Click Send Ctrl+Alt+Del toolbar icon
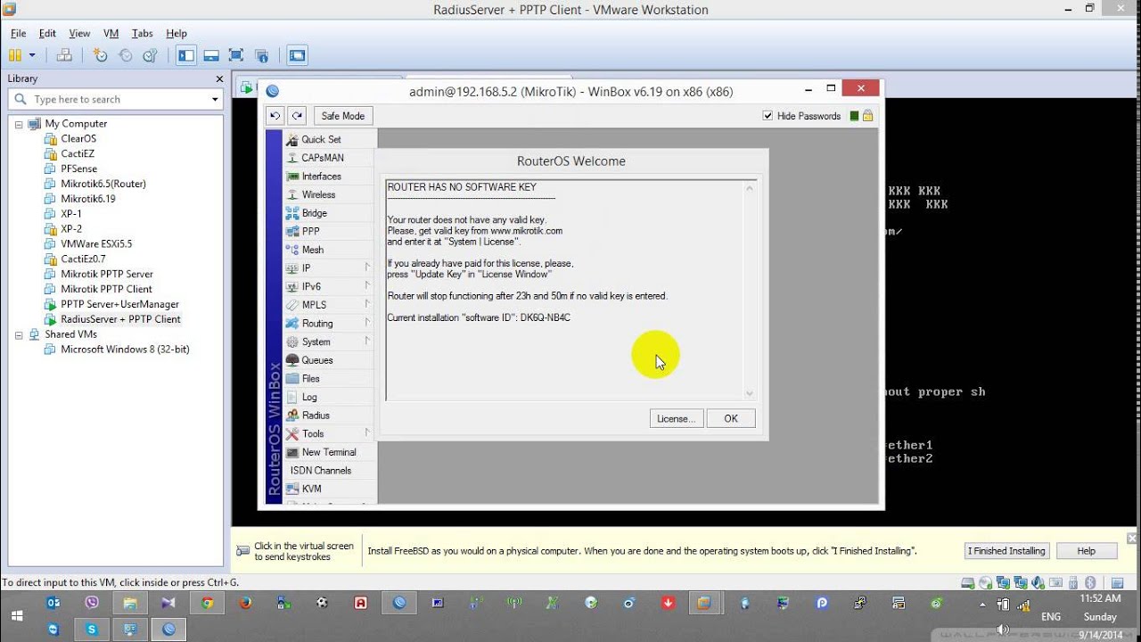This screenshot has height=642, width=1141. [x=64, y=55]
